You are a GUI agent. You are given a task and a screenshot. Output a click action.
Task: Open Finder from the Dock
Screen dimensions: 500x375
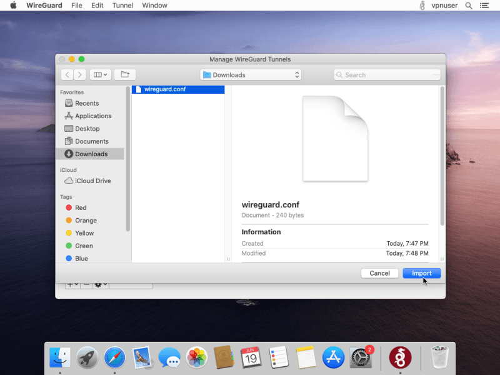(60, 357)
